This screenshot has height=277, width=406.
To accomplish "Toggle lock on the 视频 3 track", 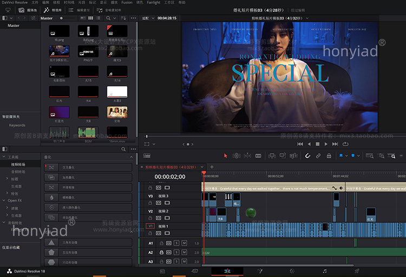I will coord(151,202).
